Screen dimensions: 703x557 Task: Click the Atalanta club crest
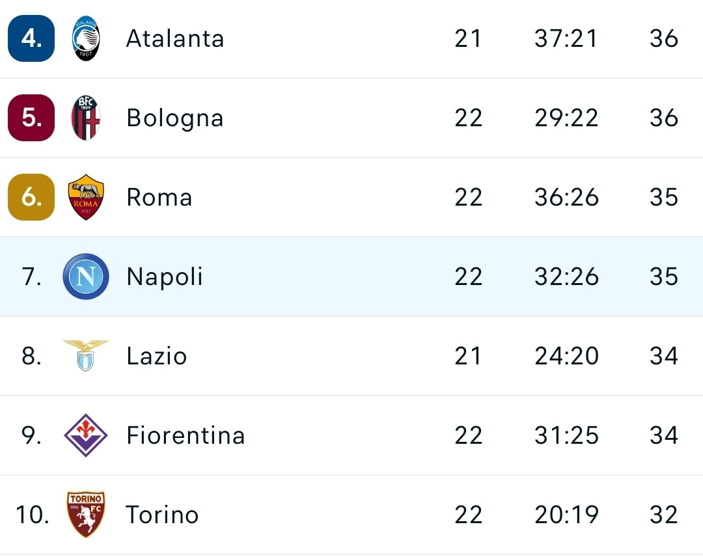[85, 38]
